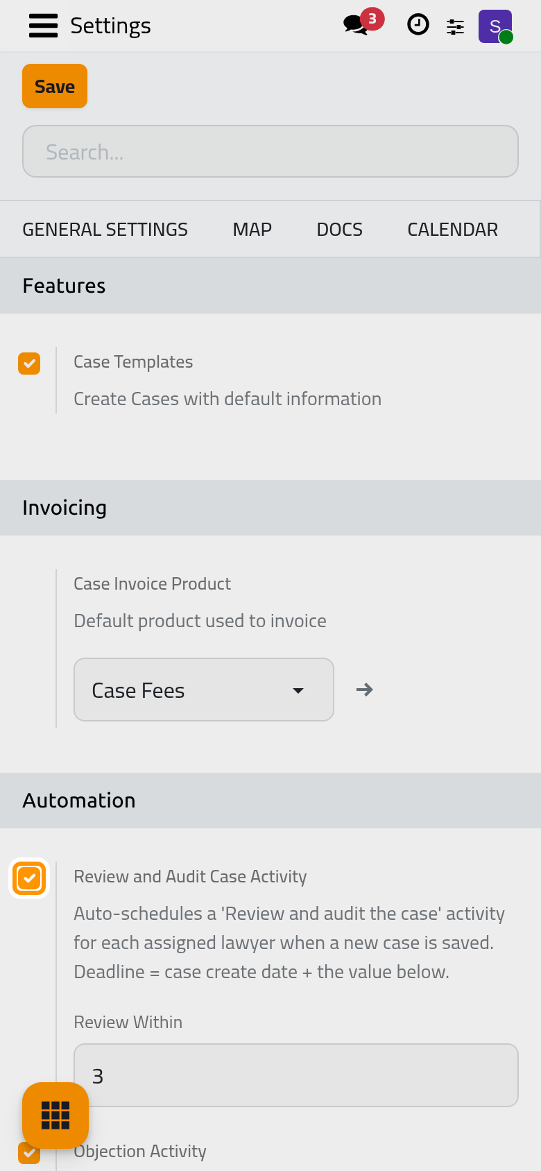Select the 'Review Within' label
This screenshot has width=541, height=1171.
[x=128, y=1023]
